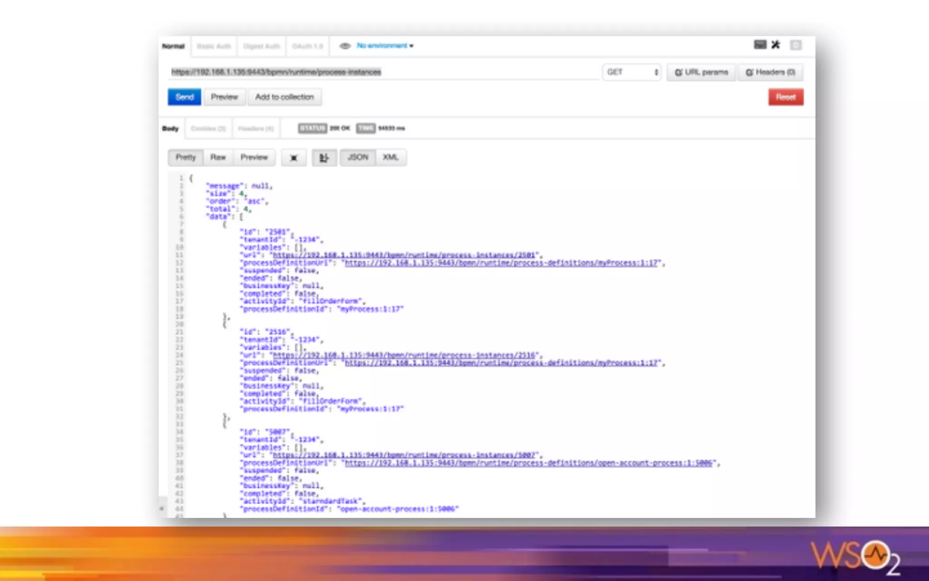Viewport: 929px width, 581px height.
Task: Toggle the line wrap icon button
Action: click(324, 158)
